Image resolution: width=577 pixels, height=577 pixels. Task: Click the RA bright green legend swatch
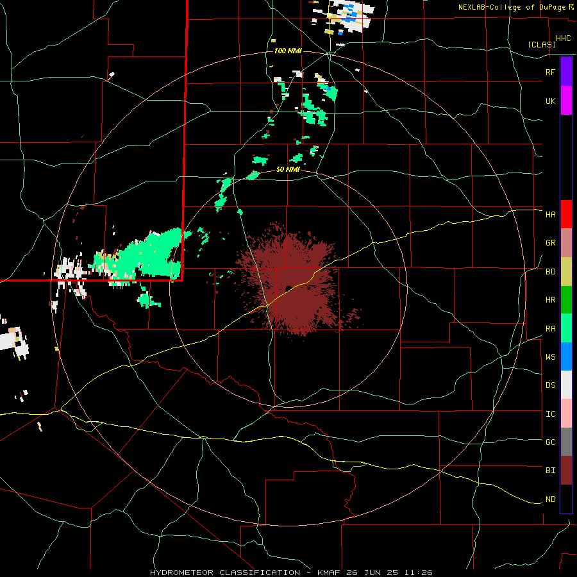pyautogui.click(x=566, y=328)
